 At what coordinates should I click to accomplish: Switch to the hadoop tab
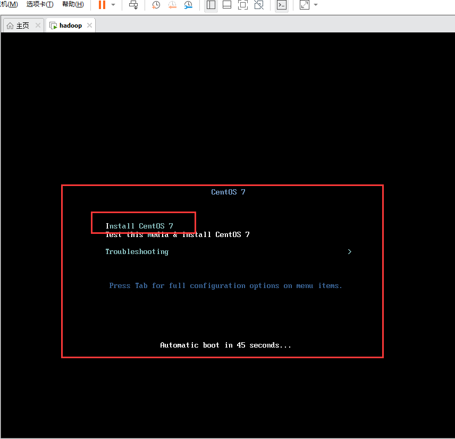(71, 26)
